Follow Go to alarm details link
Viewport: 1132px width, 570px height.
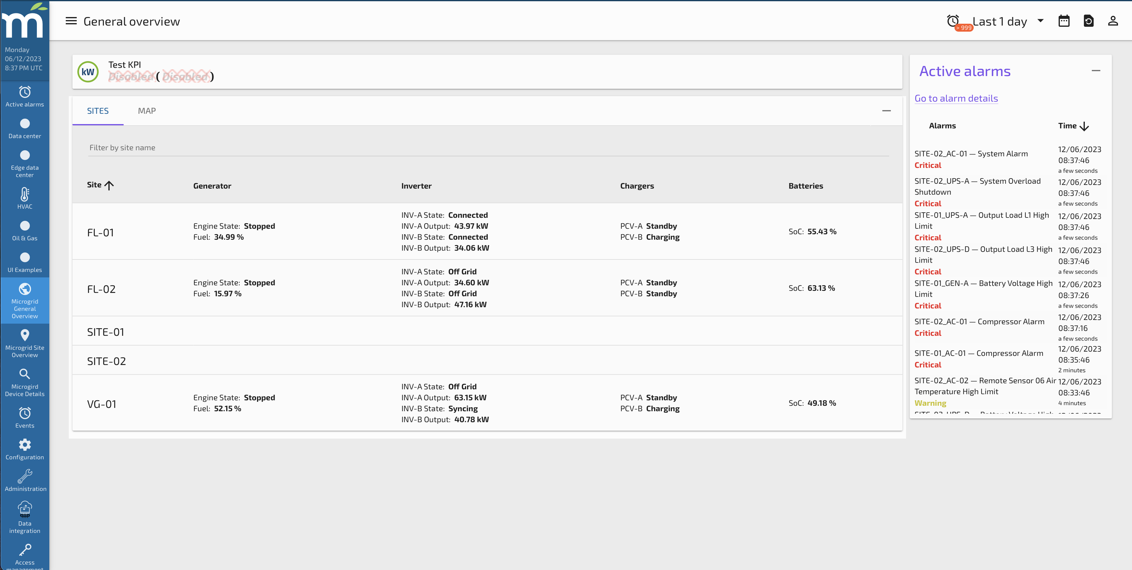coord(956,98)
